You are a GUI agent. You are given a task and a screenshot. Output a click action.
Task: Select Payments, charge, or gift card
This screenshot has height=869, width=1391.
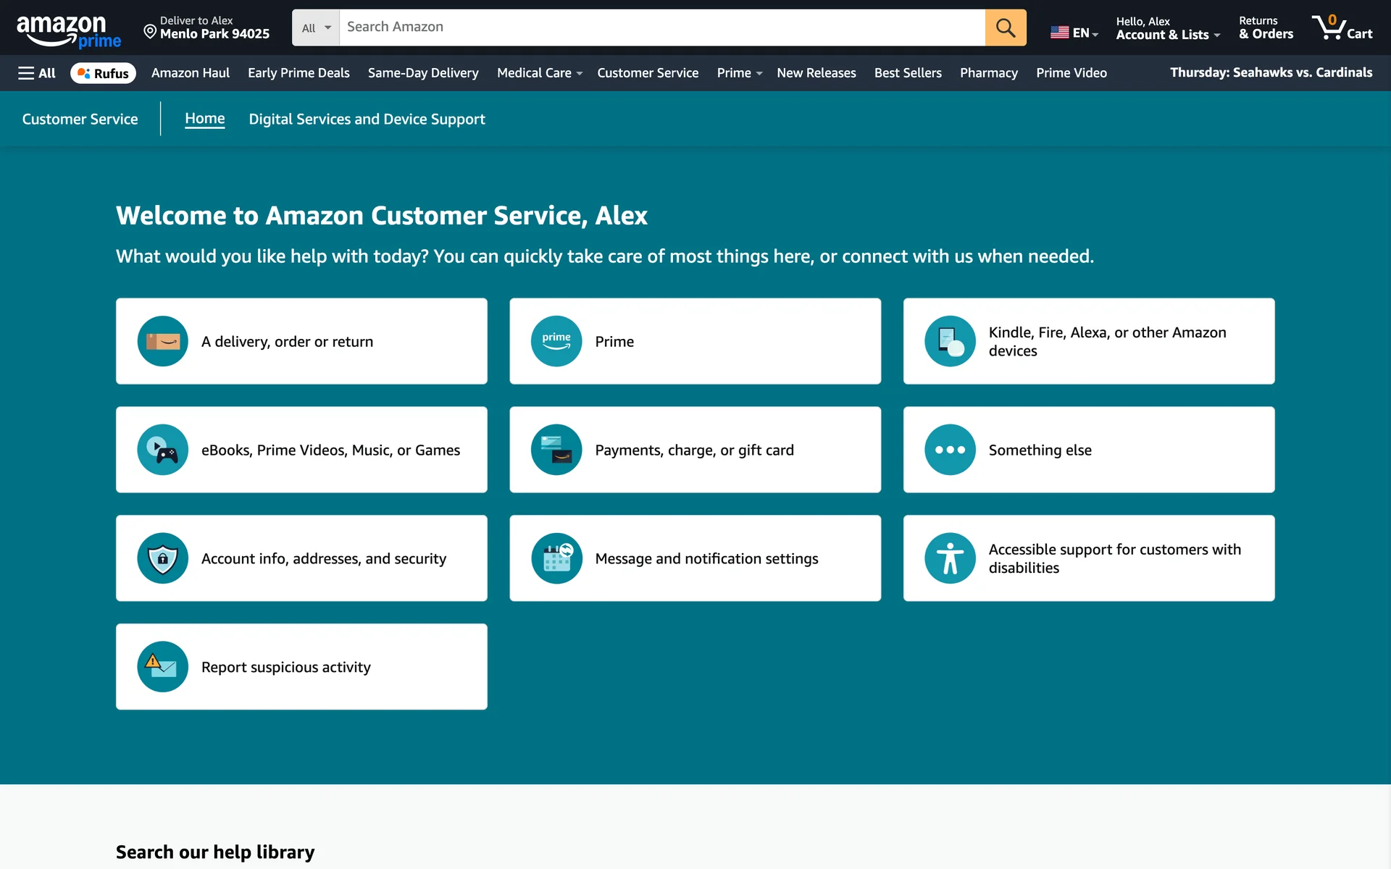point(694,450)
